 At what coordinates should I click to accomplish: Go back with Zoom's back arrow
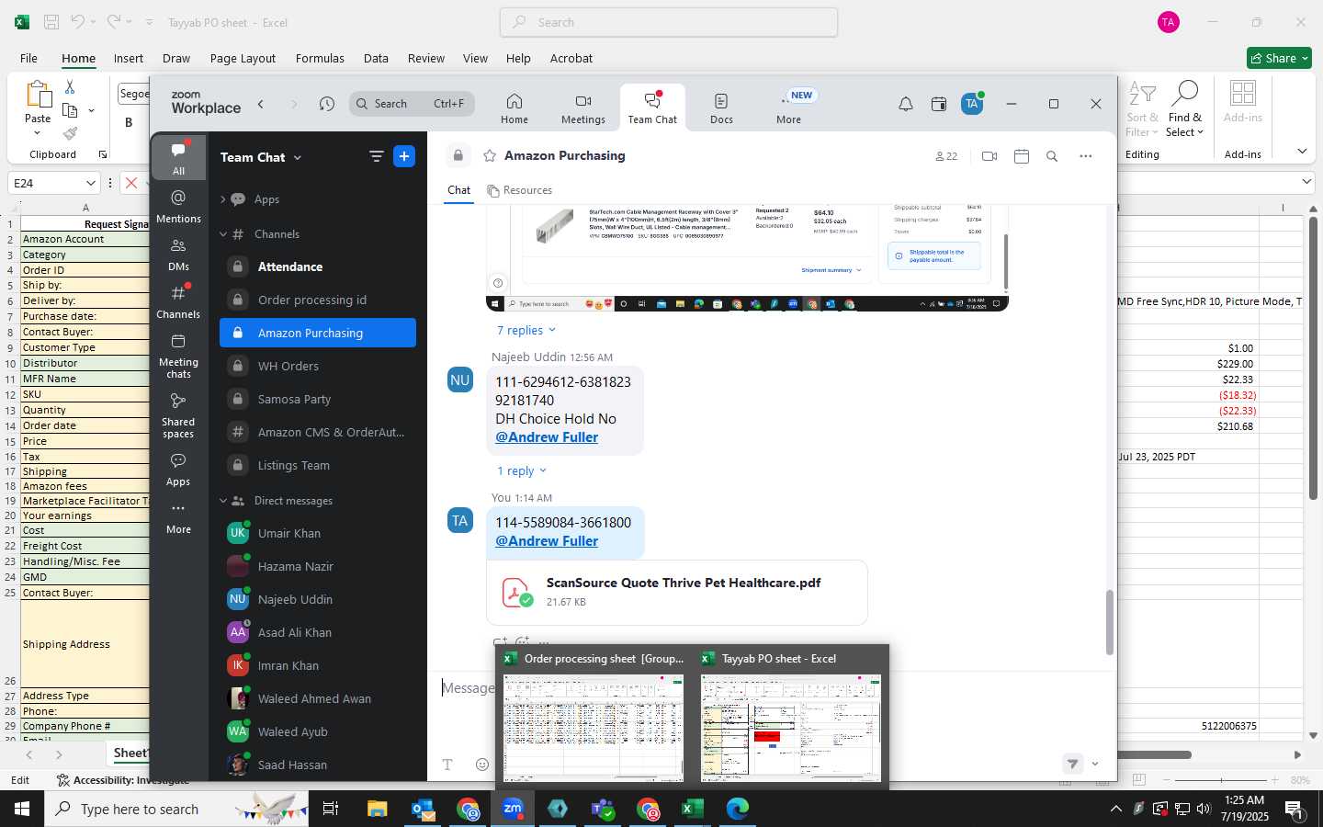(261, 104)
